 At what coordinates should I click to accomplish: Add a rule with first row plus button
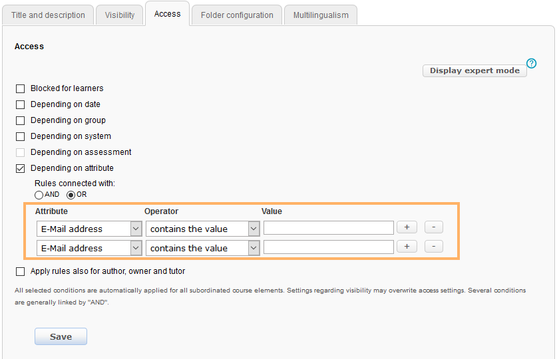pyautogui.click(x=407, y=227)
